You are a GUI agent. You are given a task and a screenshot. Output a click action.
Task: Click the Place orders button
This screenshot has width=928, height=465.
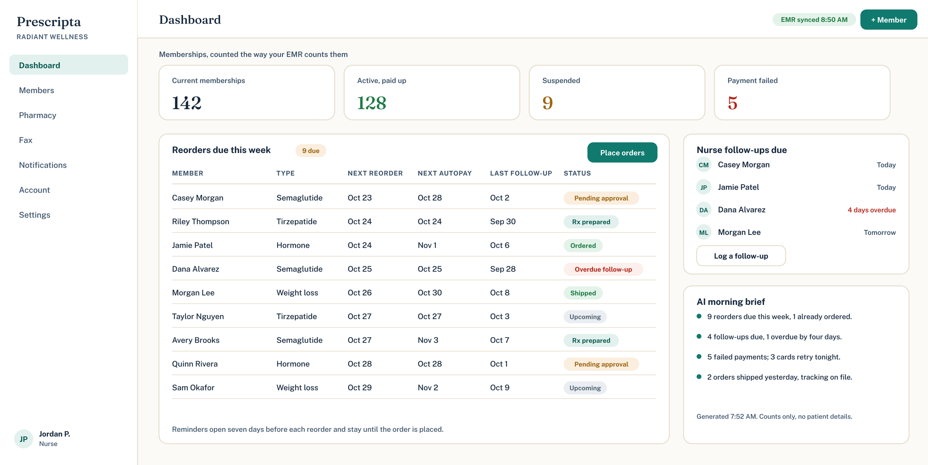point(622,152)
